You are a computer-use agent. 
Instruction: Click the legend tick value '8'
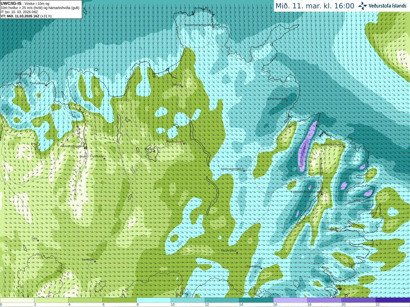click(x=138, y=305)
